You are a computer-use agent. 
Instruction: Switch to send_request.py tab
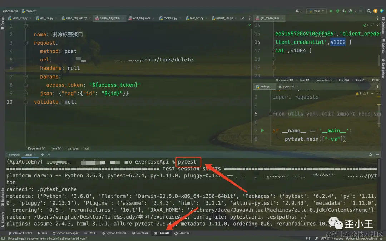click(76, 18)
